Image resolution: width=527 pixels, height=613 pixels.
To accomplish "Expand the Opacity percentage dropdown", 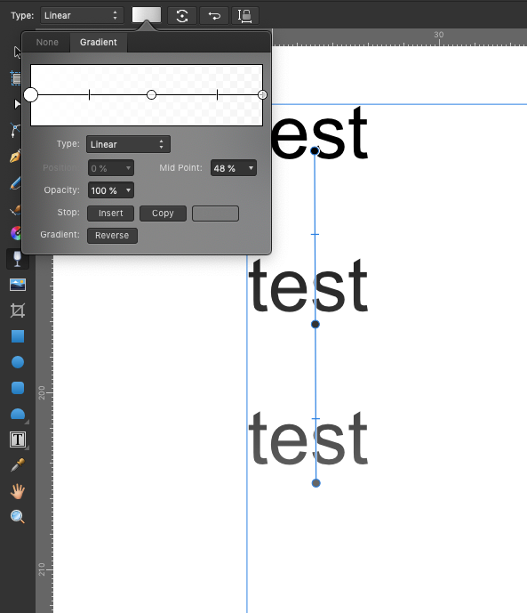I will [x=111, y=190].
